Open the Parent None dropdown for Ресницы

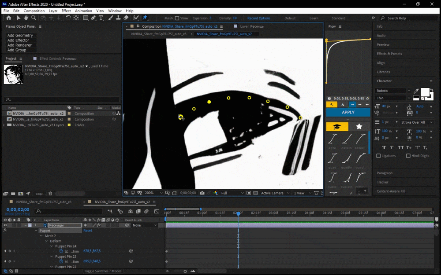145,225
